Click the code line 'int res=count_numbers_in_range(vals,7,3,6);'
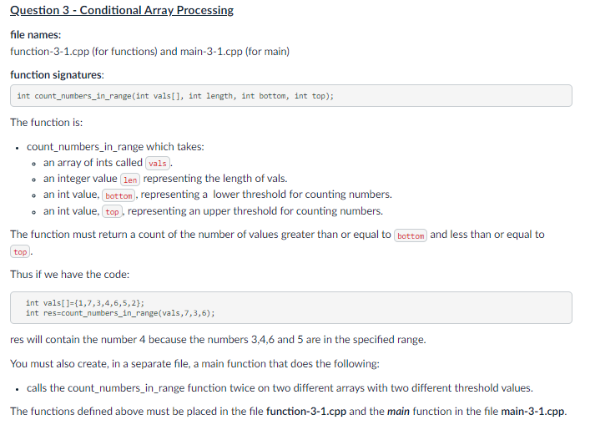The height and width of the screenshot is (425, 590). click(x=120, y=313)
